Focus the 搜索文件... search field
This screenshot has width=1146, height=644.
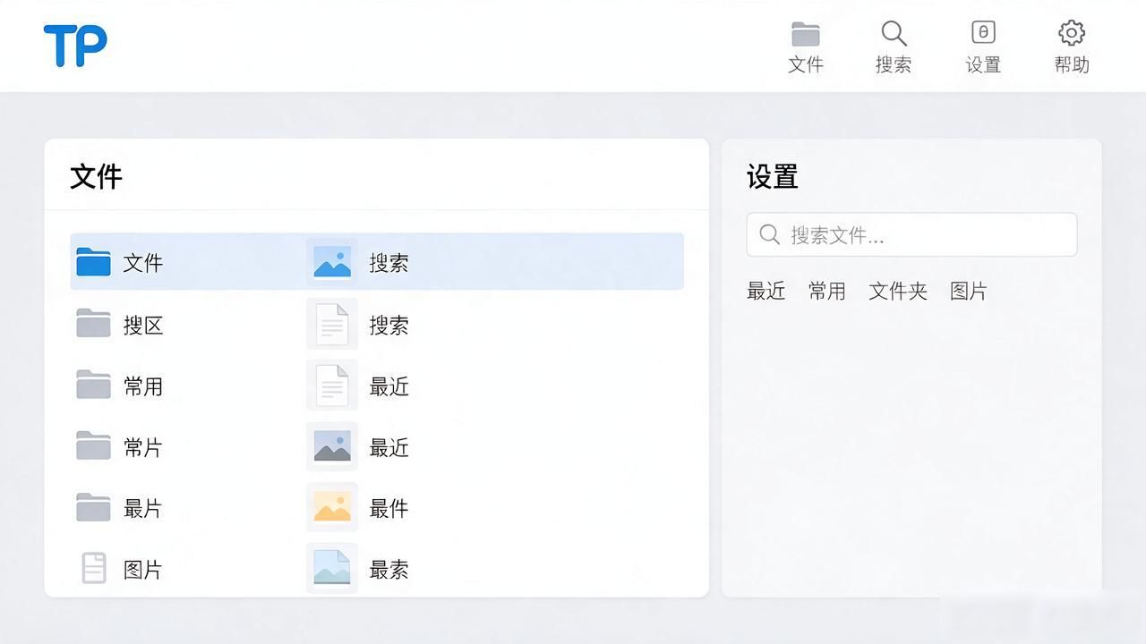coord(911,234)
